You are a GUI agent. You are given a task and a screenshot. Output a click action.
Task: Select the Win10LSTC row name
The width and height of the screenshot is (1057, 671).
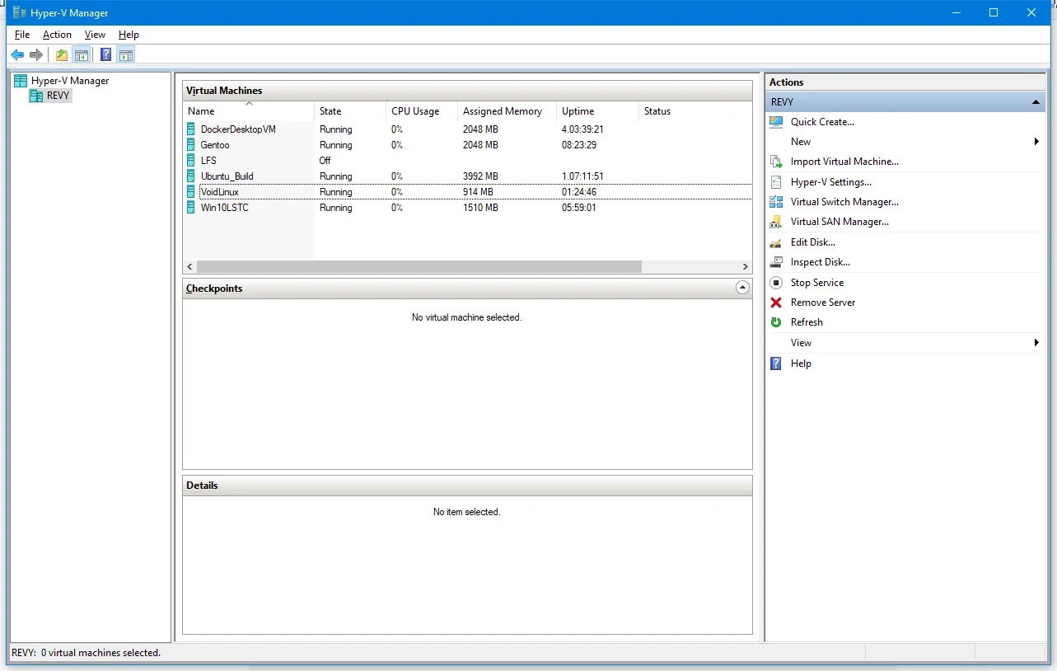pyautogui.click(x=224, y=208)
